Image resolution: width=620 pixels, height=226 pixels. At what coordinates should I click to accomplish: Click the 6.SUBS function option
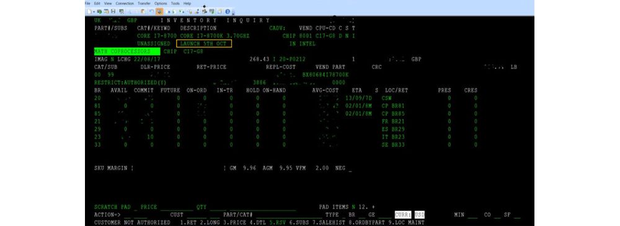click(x=299, y=222)
